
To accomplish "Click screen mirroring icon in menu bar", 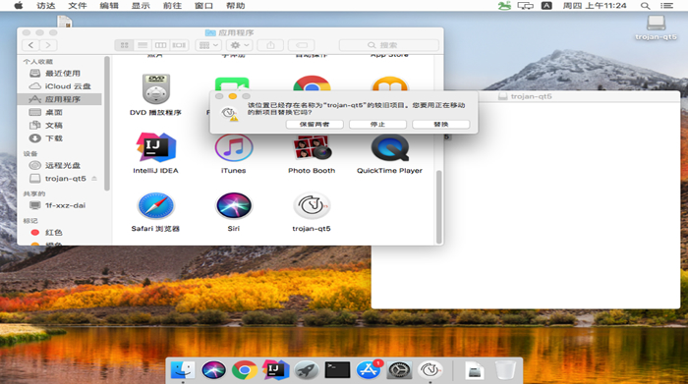I will 525,6.
